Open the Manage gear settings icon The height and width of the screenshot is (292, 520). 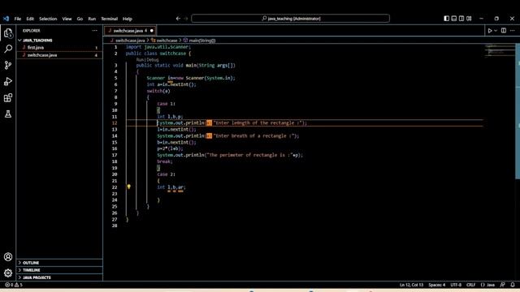click(8, 273)
